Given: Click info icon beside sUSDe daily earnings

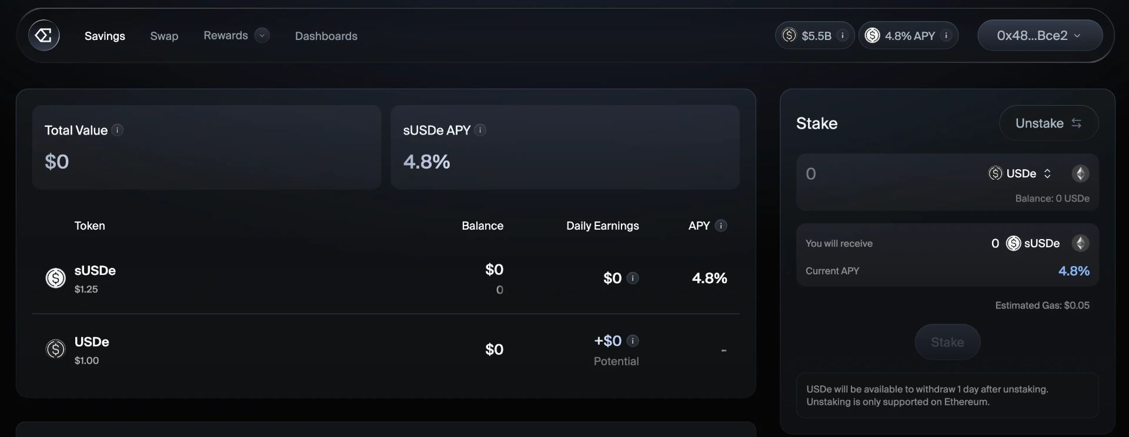Looking at the screenshot, I should pyautogui.click(x=633, y=278).
